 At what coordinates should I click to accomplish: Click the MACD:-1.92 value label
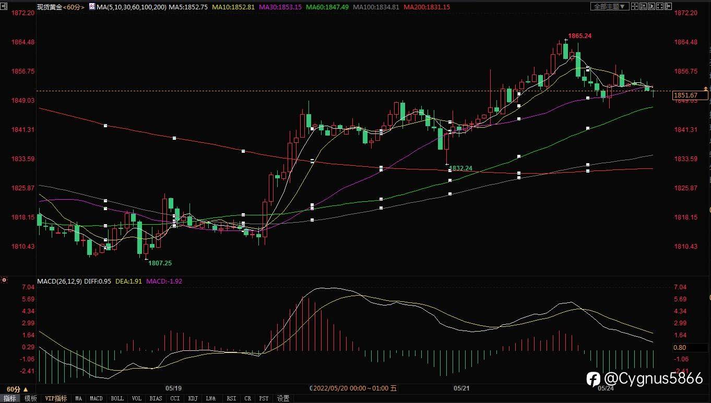(164, 282)
